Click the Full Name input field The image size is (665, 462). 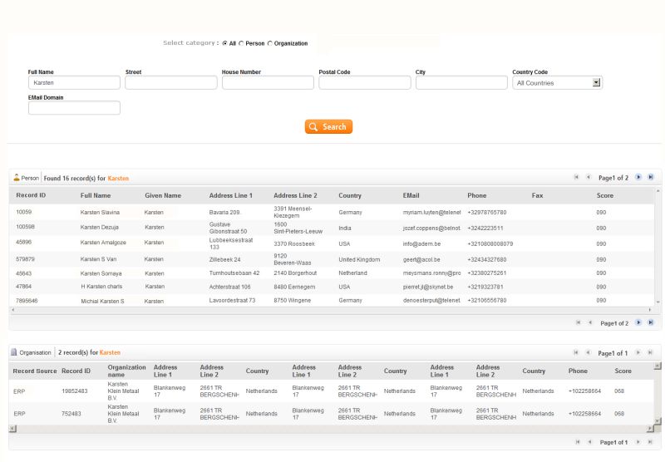[x=74, y=82]
